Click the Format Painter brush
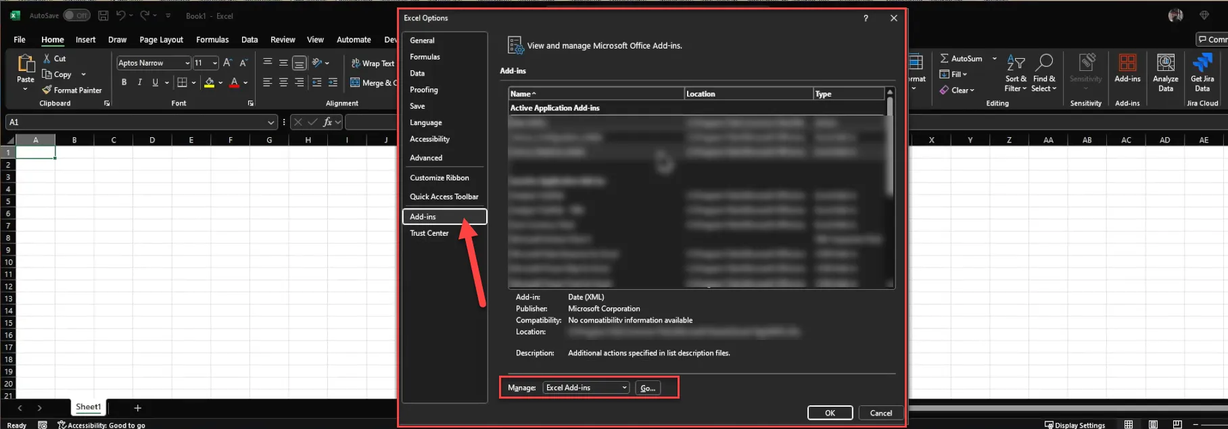 click(x=47, y=90)
